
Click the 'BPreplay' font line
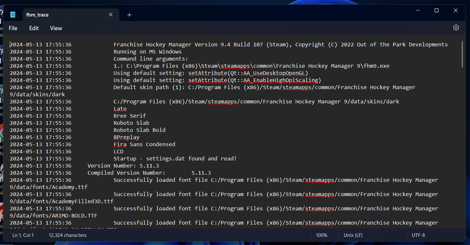127,137
